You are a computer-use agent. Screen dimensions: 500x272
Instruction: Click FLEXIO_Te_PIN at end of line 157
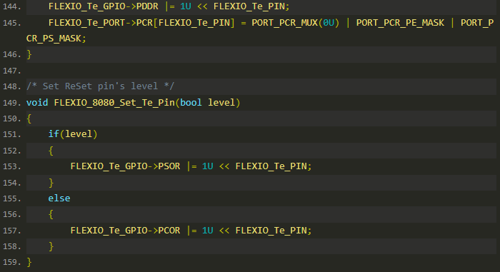tap(271, 230)
